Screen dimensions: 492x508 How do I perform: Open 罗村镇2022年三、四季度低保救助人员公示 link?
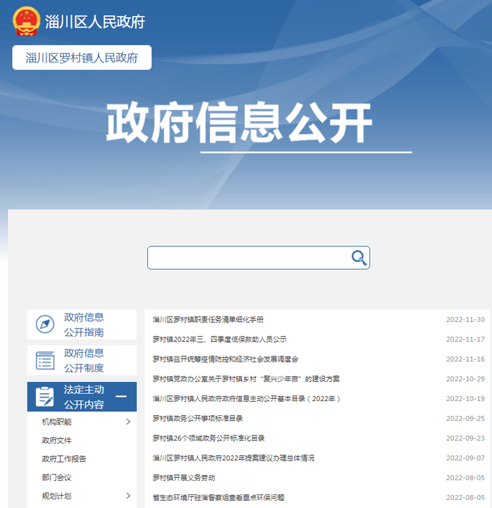coord(220,339)
